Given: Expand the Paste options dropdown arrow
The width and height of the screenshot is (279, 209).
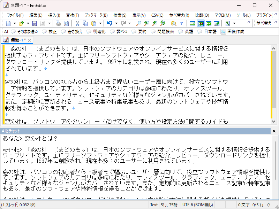Looking at the screenshot, I should [x=100, y=23].
